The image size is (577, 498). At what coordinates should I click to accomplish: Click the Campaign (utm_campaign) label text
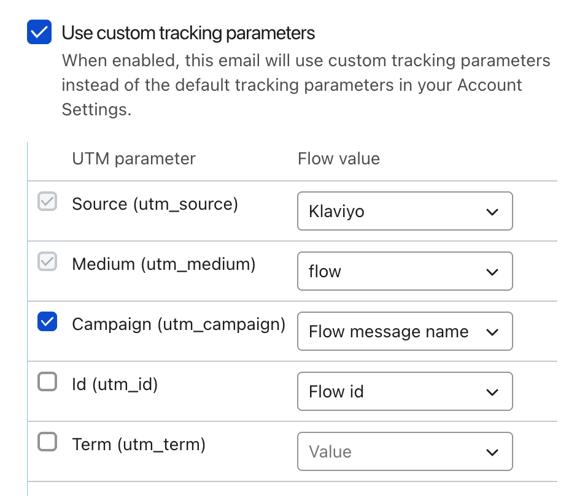(179, 324)
